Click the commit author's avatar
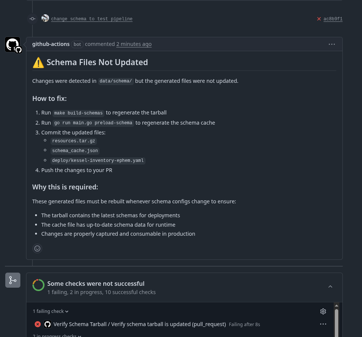 click(x=45, y=18)
